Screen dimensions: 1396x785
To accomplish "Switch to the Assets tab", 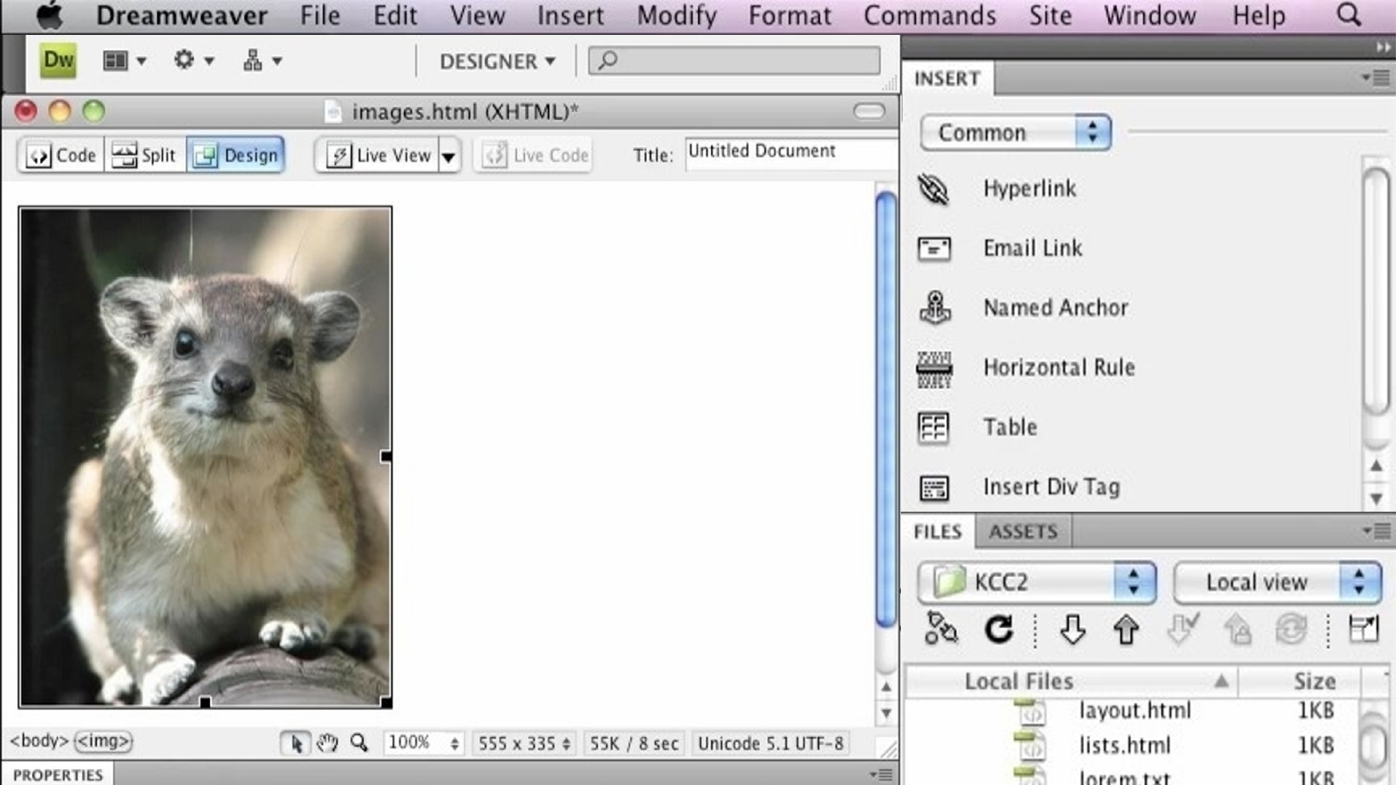I will (1022, 532).
